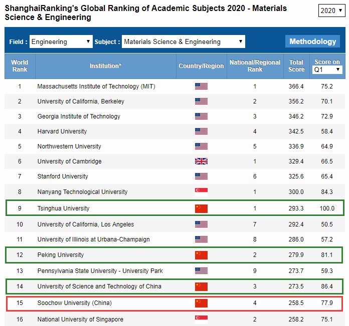Open University of California, Berkeley link
The image size is (349, 326).
(x=81, y=101)
